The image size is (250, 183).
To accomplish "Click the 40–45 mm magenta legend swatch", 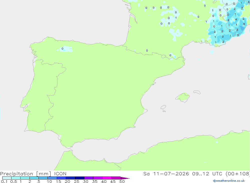I will [107, 178].
